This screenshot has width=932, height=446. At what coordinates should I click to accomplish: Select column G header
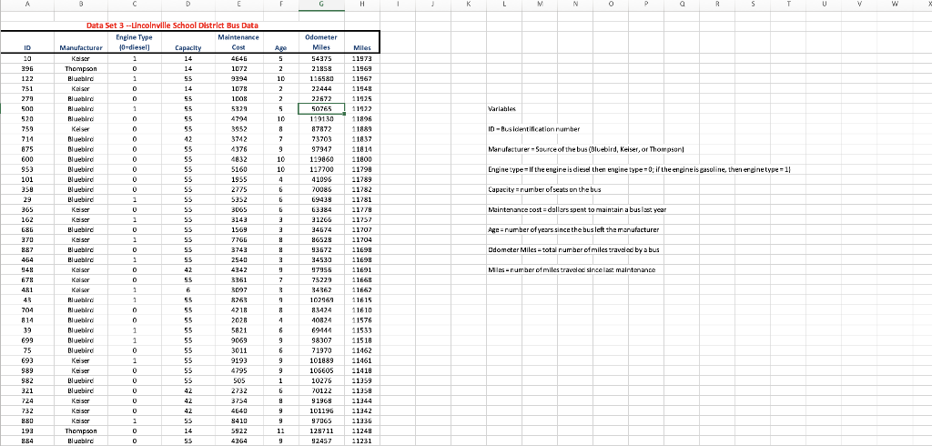321,5
